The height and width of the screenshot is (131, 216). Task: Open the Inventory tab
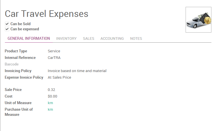pyautogui.click(x=66, y=39)
